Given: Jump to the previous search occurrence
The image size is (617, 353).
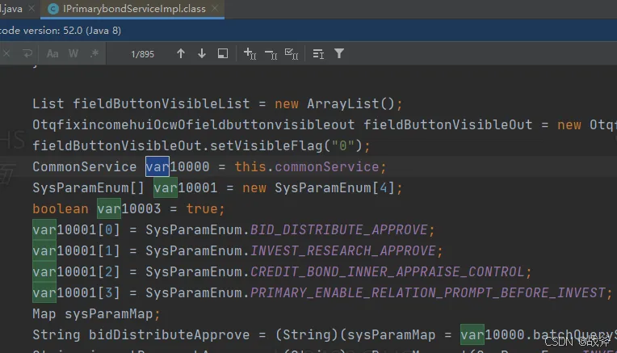Looking at the screenshot, I should pyautogui.click(x=180, y=54).
